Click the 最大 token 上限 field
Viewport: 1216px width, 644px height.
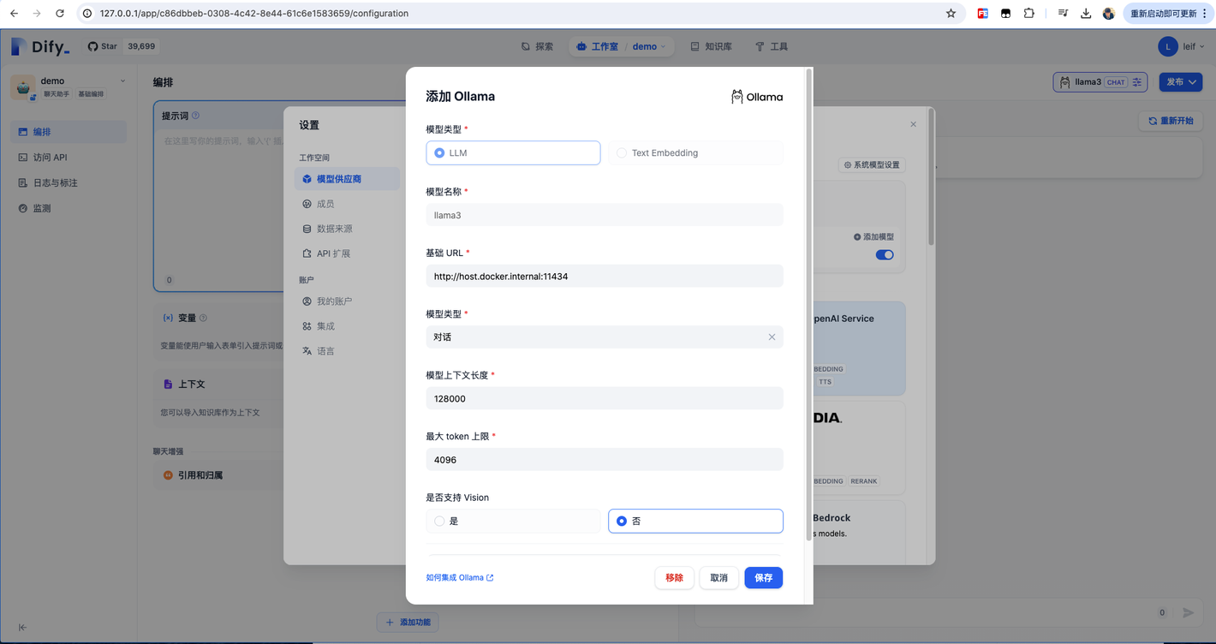(605, 460)
